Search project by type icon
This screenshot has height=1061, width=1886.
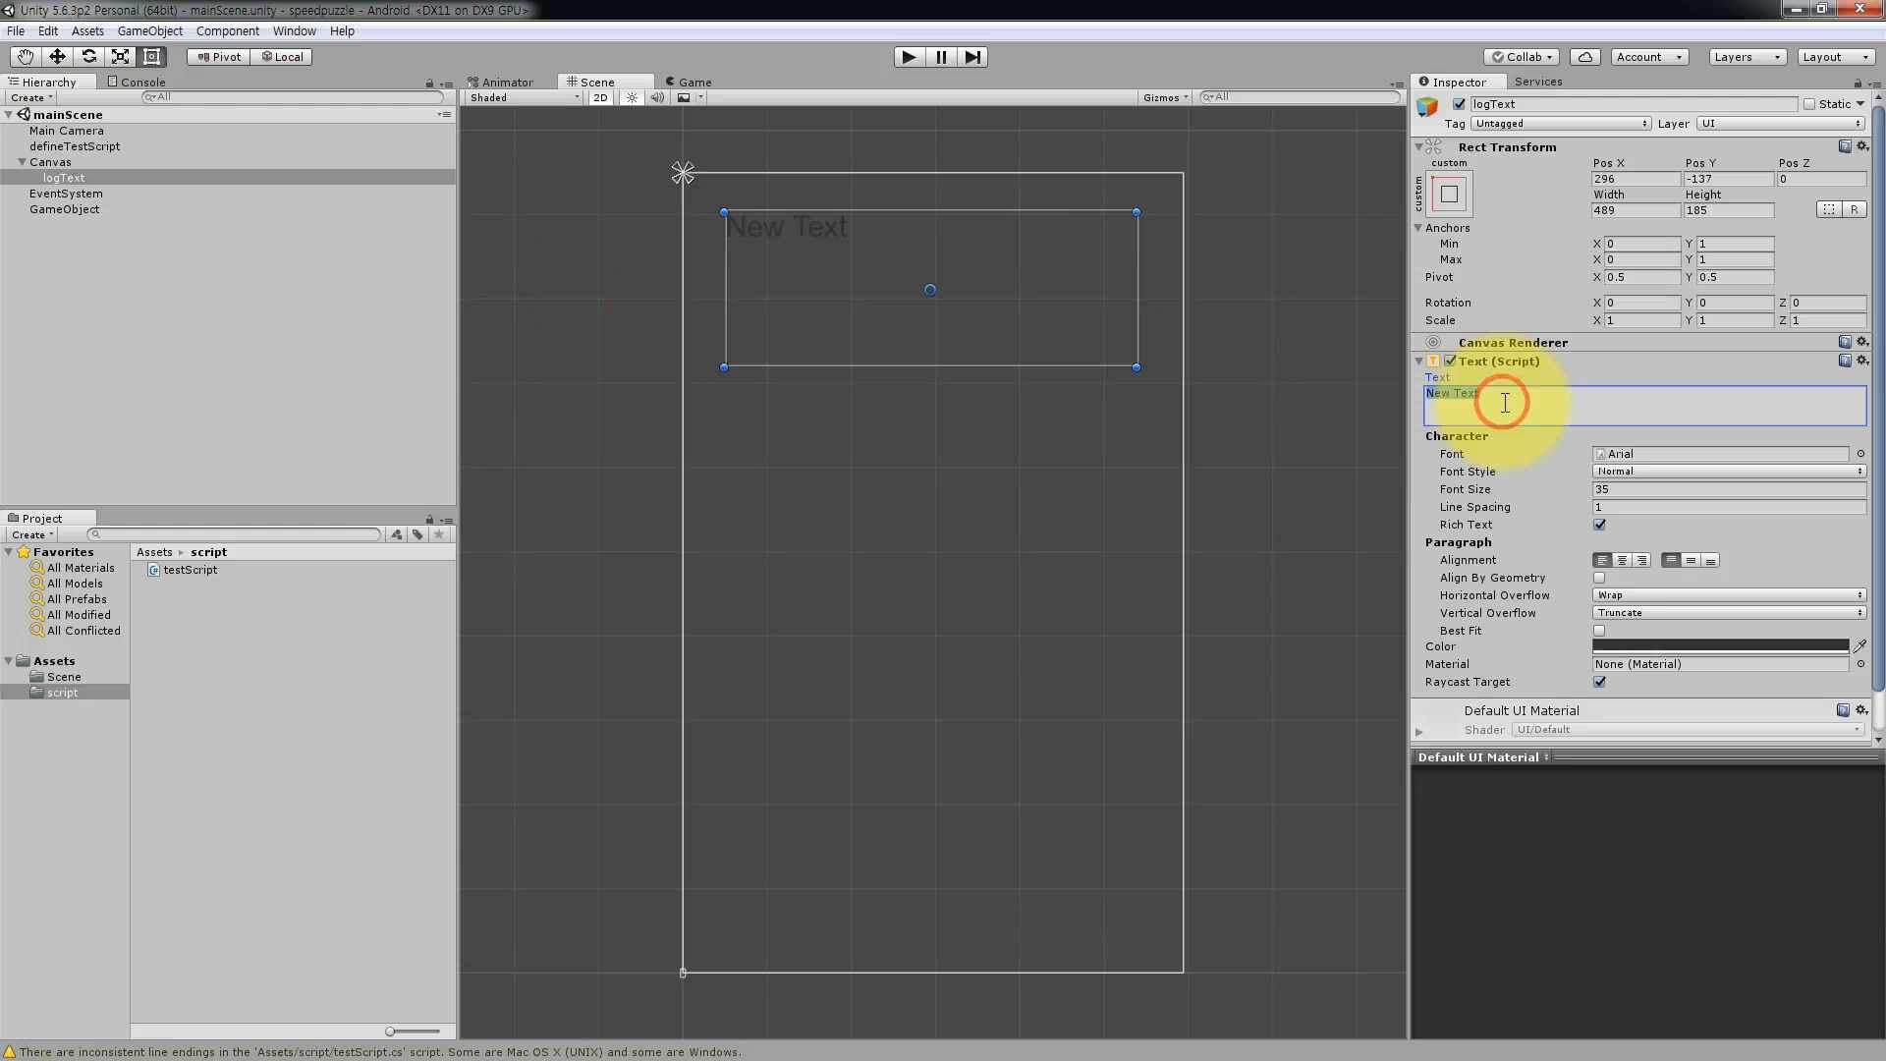pos(396,534)
